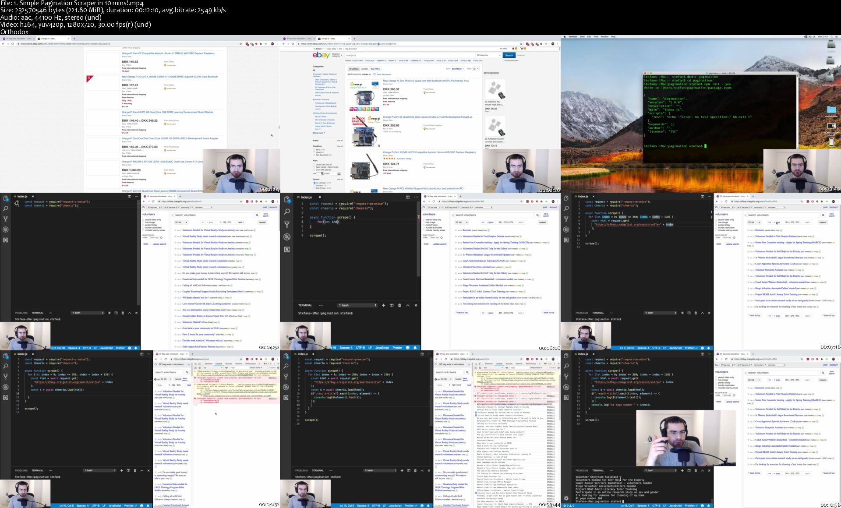The height and width of the screenshot is (508, 841).
Task: Click Manage gear icon in 00:10:58 frame
Action: point(566,498)
